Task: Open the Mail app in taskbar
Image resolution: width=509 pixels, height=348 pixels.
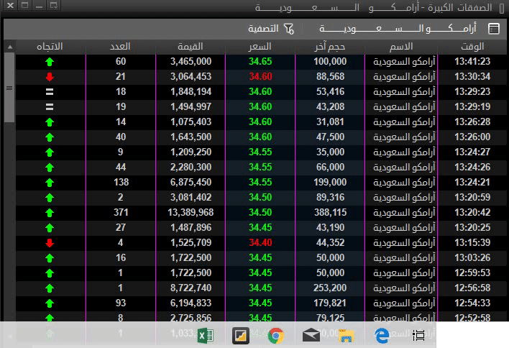Action: (311, 335)
